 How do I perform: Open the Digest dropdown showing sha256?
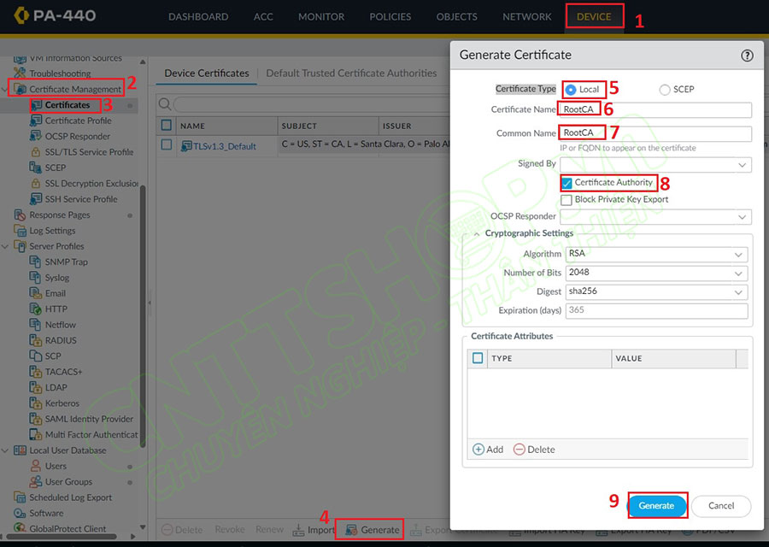point(738,292)
